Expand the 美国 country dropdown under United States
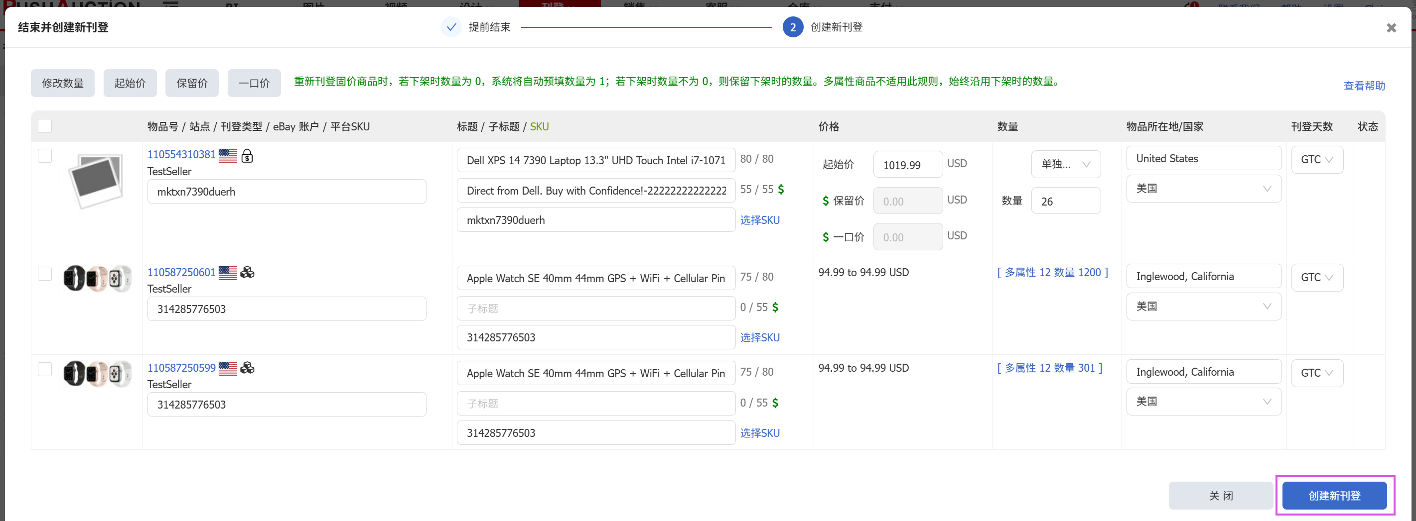Viewport: 1416px width, 521px height. tap(1203, 188)
